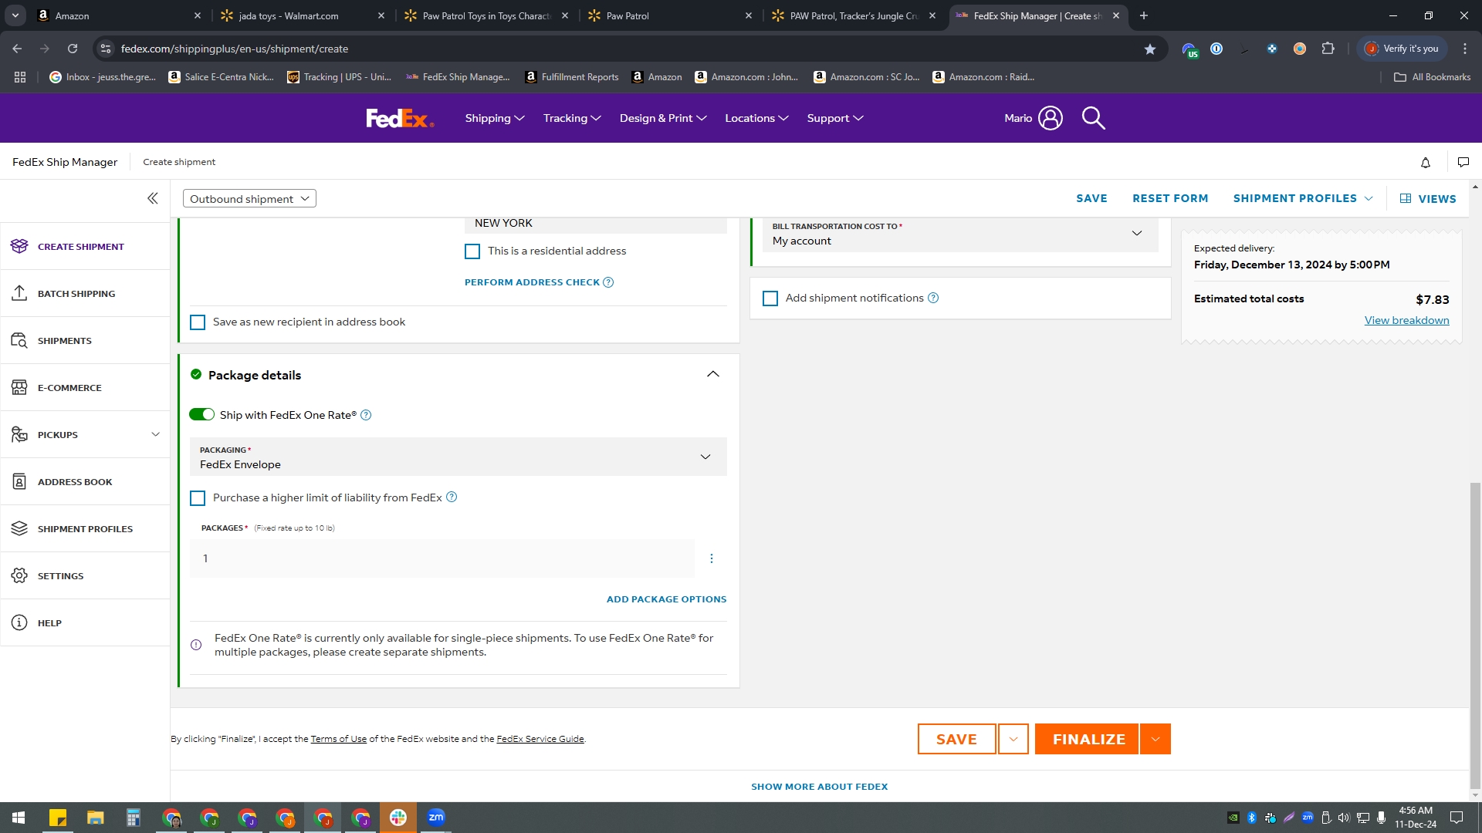Click the Address Book icon

(x=19, y=481)
